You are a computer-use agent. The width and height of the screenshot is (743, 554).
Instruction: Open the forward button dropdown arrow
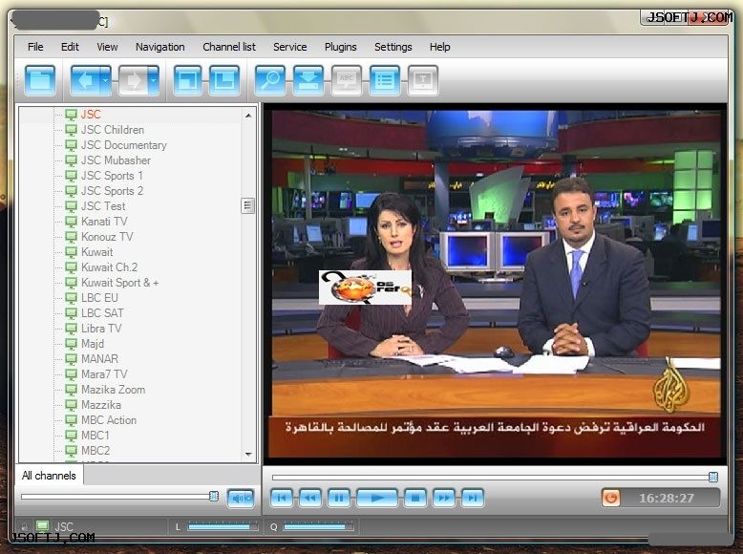click(x=153, y=80)
